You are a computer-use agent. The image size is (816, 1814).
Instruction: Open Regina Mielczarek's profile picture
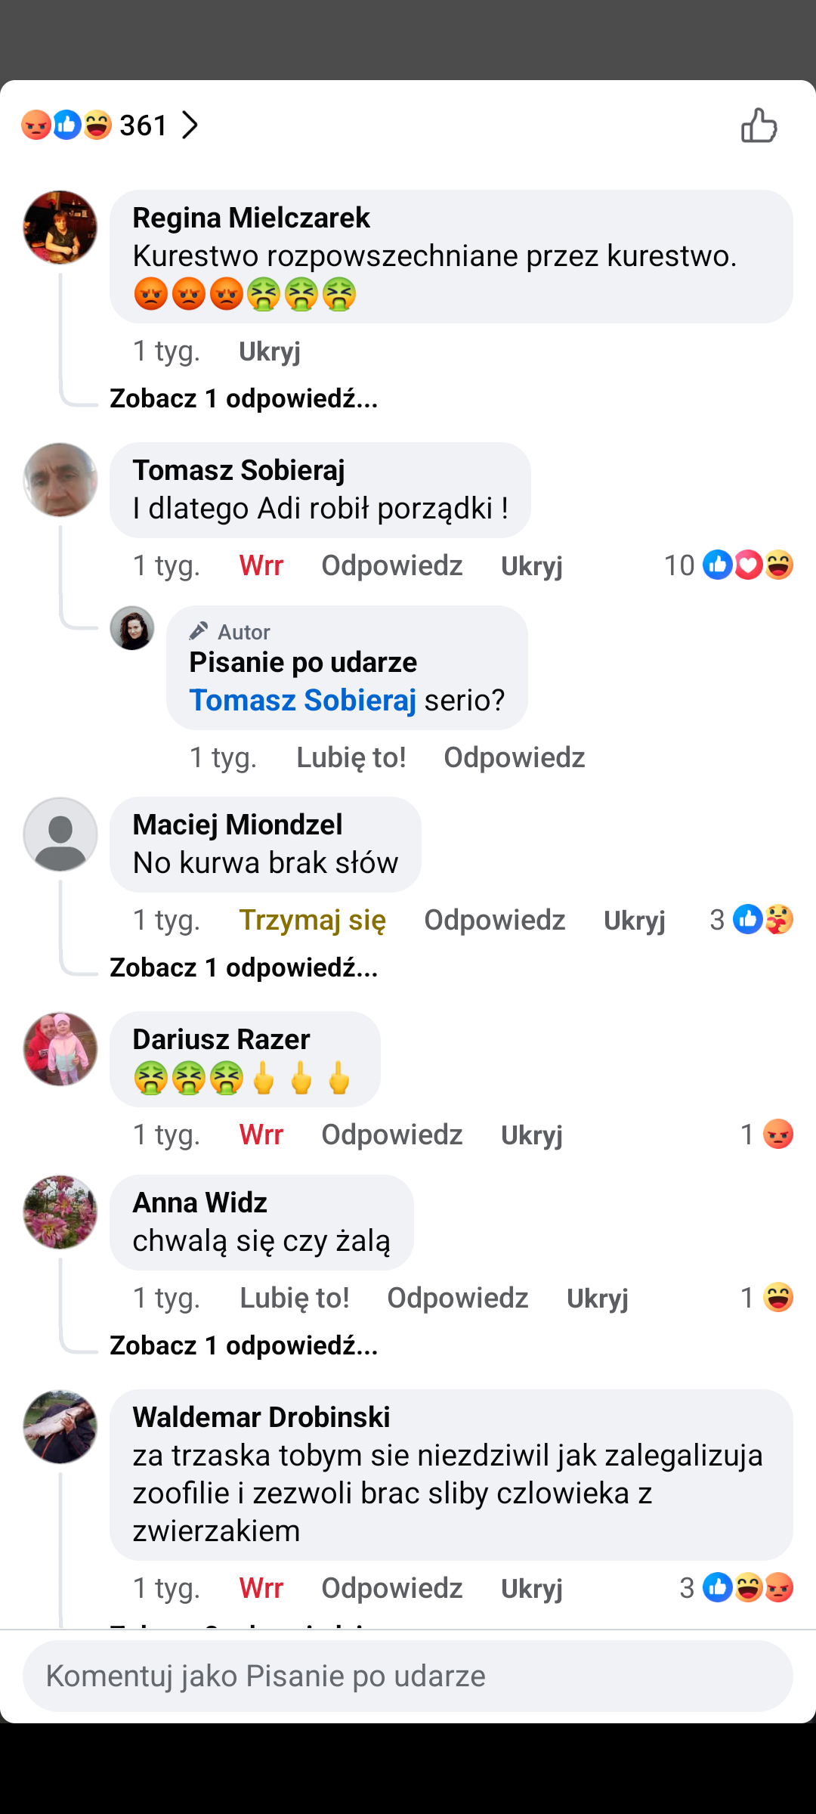[60, 228]
